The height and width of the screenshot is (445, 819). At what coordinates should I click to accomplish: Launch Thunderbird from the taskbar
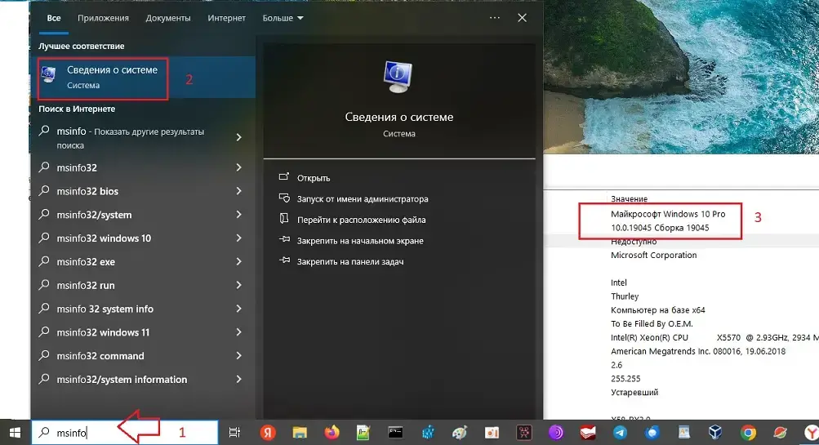(x=652, y=433)
